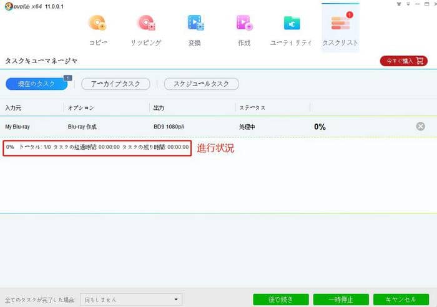Click the 今すぐ購入 buy now button
Screen dimensions: 437x307
403,61
